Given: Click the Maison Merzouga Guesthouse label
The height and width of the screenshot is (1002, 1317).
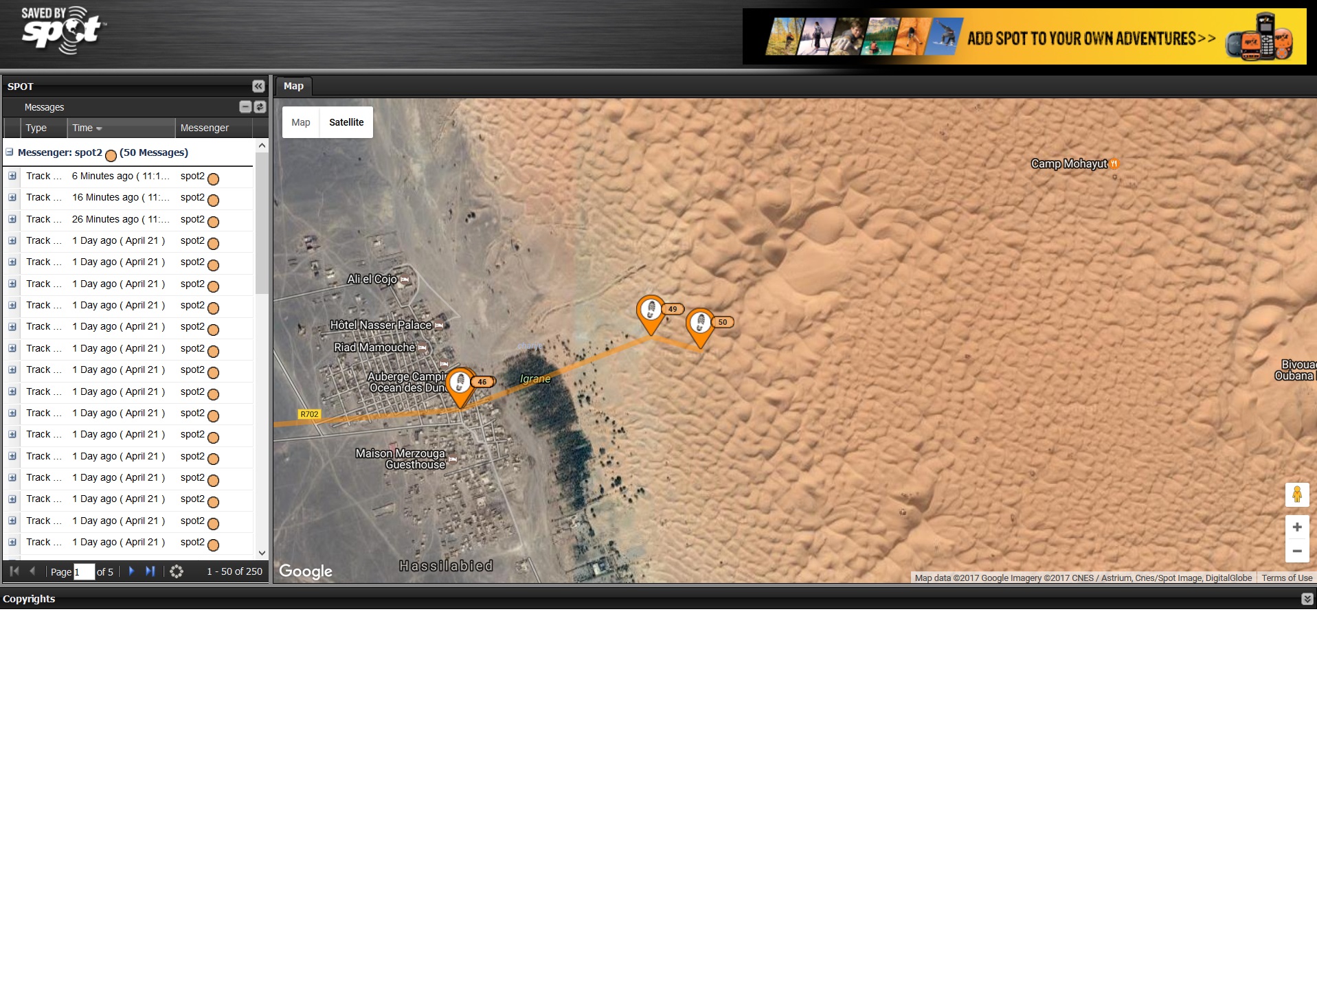Looking at the screenshot, I should coord(401,459).
